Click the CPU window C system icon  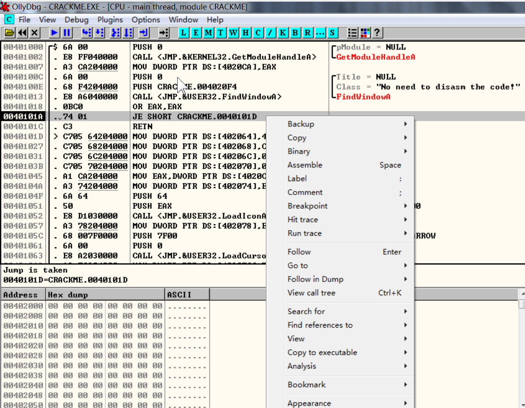[x=9, y=19]
